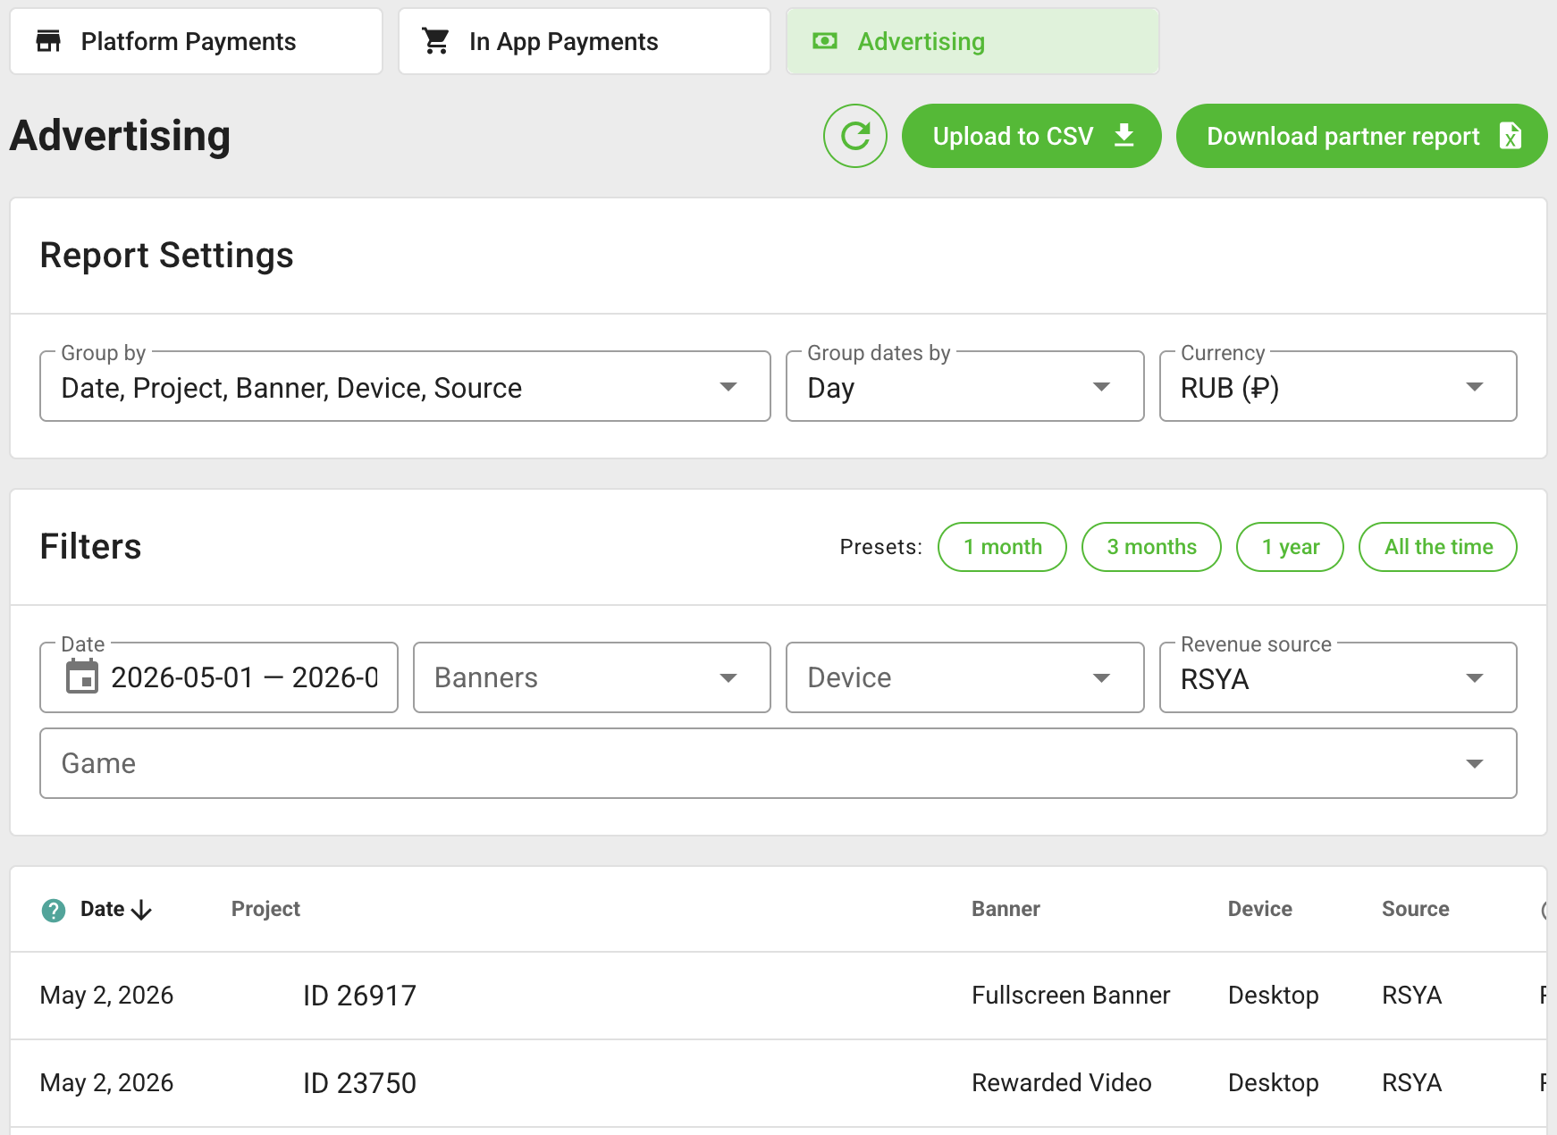Image resolution: width=1557 pixels, height=1135 pixels.
Task: Apply the 3 months preset
Action: pos(1151,547)
